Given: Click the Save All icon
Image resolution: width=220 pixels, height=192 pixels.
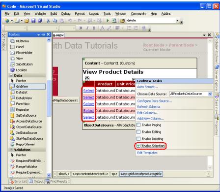Looking at the screenshot, I should point(40,21).
